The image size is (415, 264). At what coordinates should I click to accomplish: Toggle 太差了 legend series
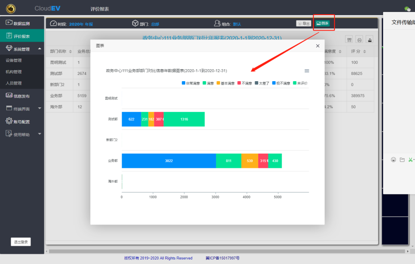262,83
